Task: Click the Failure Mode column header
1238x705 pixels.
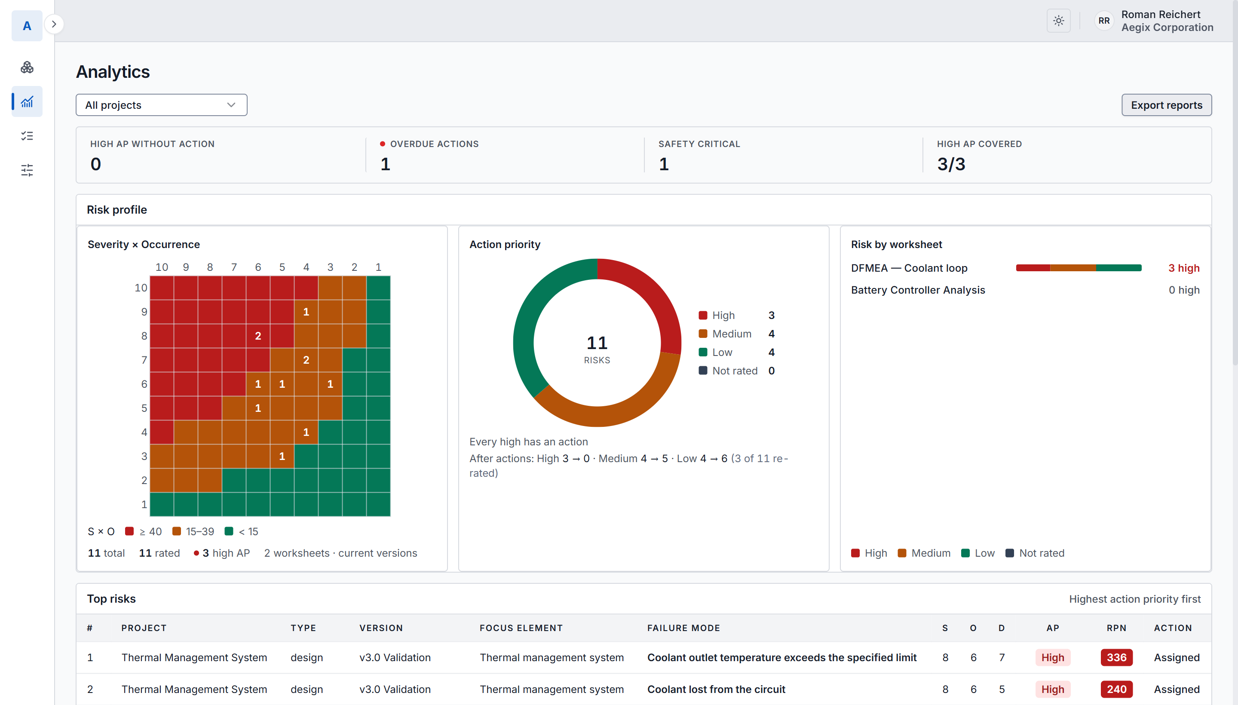Action: (x=683, y=628)
